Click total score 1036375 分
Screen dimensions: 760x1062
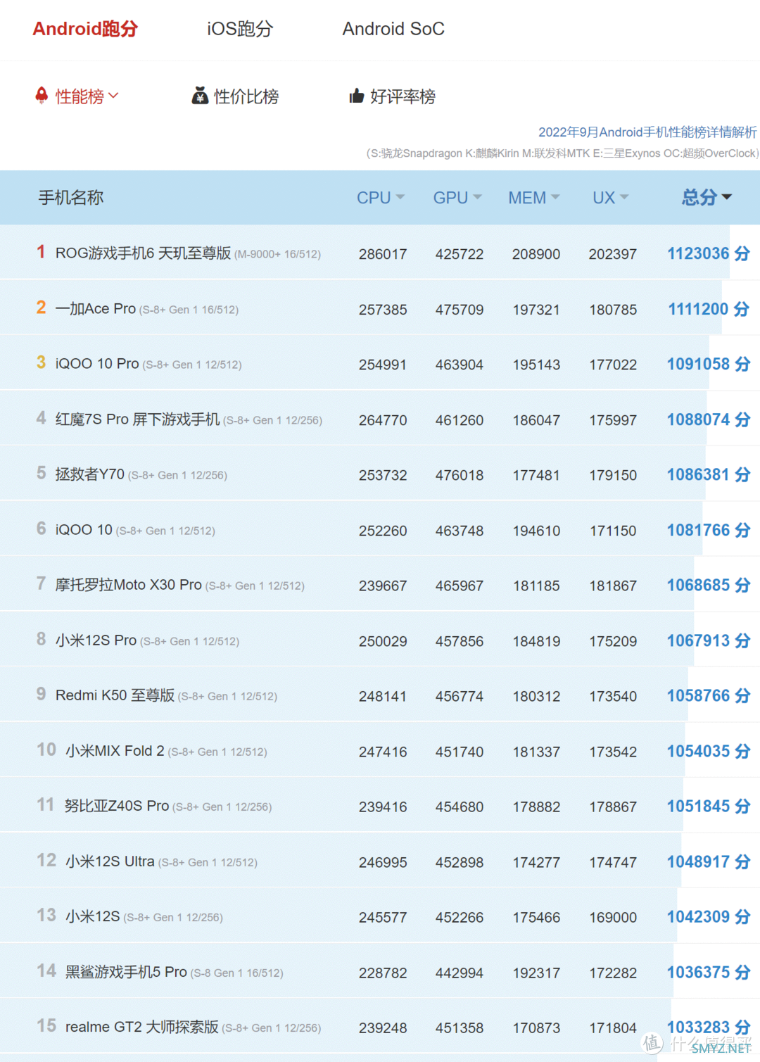click(709, 972)
